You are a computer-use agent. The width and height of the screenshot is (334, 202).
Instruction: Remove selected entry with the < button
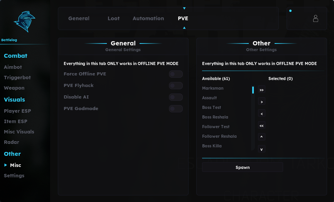[x=261, y=114]
